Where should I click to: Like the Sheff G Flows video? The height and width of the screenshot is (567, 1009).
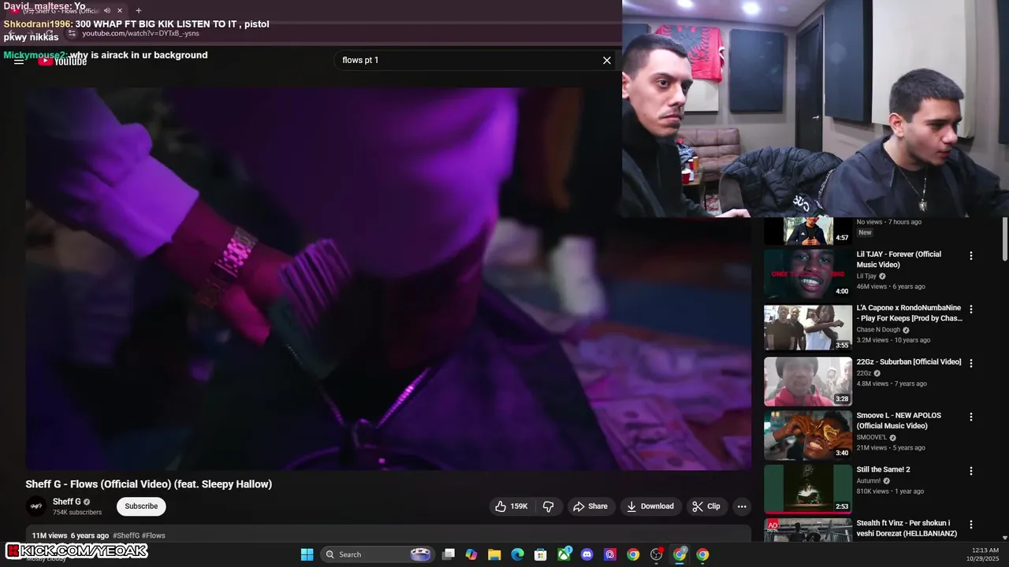pyautogui.click(x=511, y=506)
